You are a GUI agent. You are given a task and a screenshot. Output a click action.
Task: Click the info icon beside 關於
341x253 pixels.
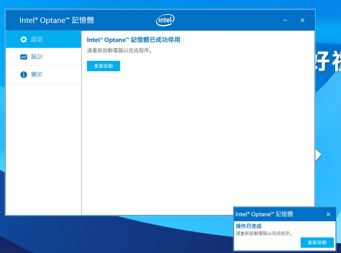pyautogui.click(x=23, y=75)
